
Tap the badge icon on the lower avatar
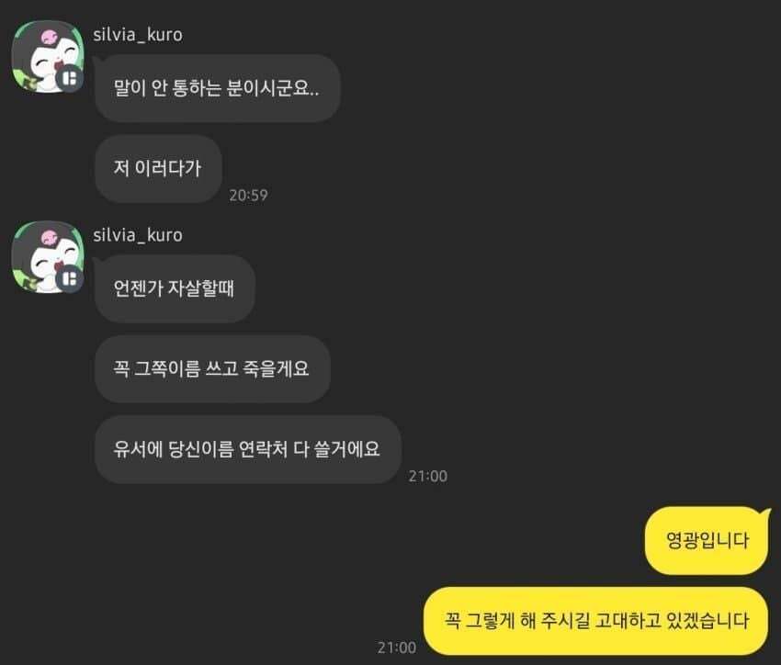[x=70, y=278]
